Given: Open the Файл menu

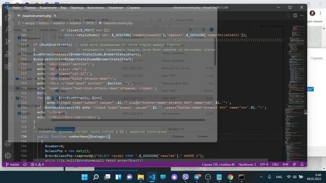Looking at the screenshot, I should coord(16,8).
